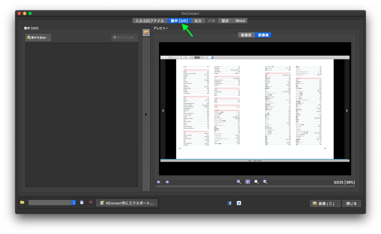Image resolution: width=381 pixels, height=234 pixels.
Task: Open the About tab
Action: [x=240, y=21]
